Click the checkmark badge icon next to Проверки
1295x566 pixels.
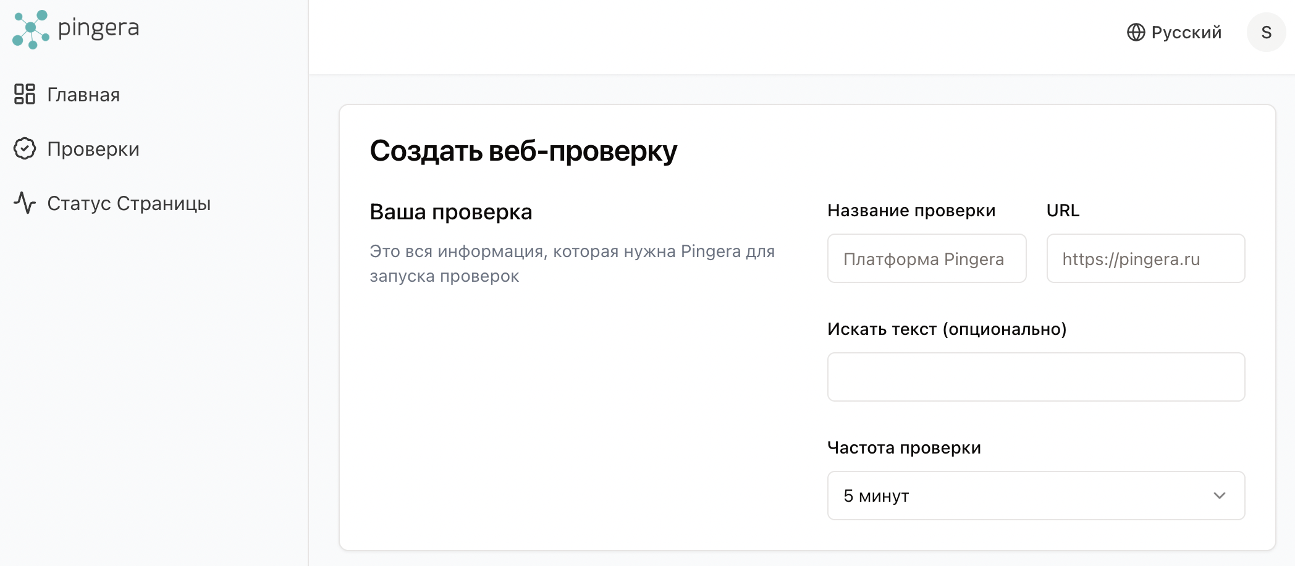(x=25, y=149)
